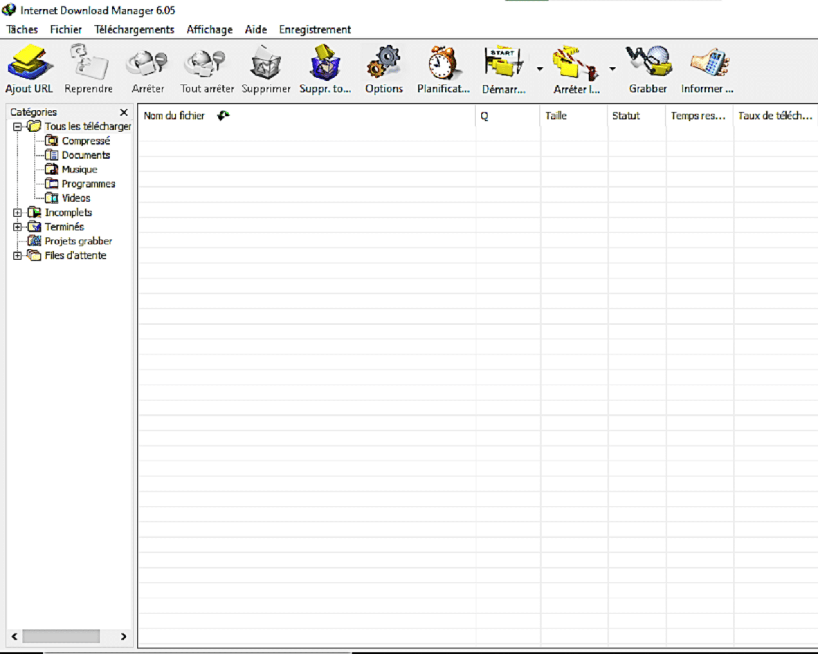Select the Programmes category
This screenshot has height=654, width=818.
click(x=88, y=184)
